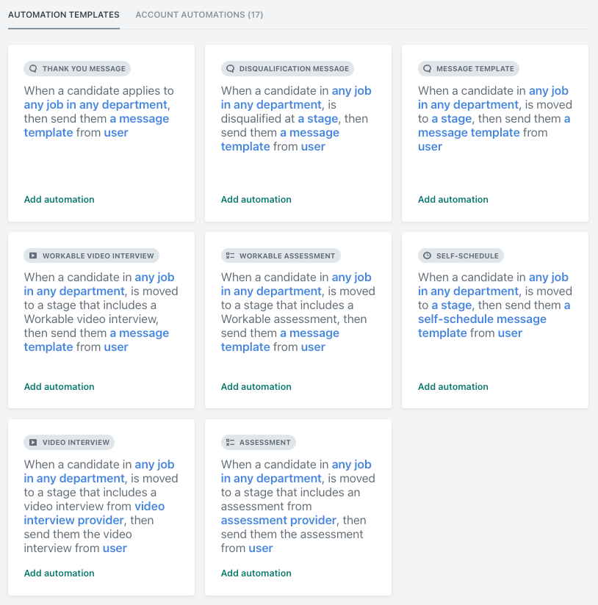Click the video icon on Video Interview card
The height and width of the screenshot is (605, 598).
[33, 442]
